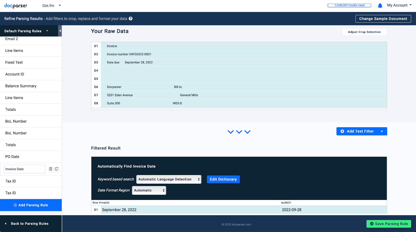Screen dimensions: 416x232
Task: Select the Balance Summary parsing rule
Action: [x=21, y=86]
